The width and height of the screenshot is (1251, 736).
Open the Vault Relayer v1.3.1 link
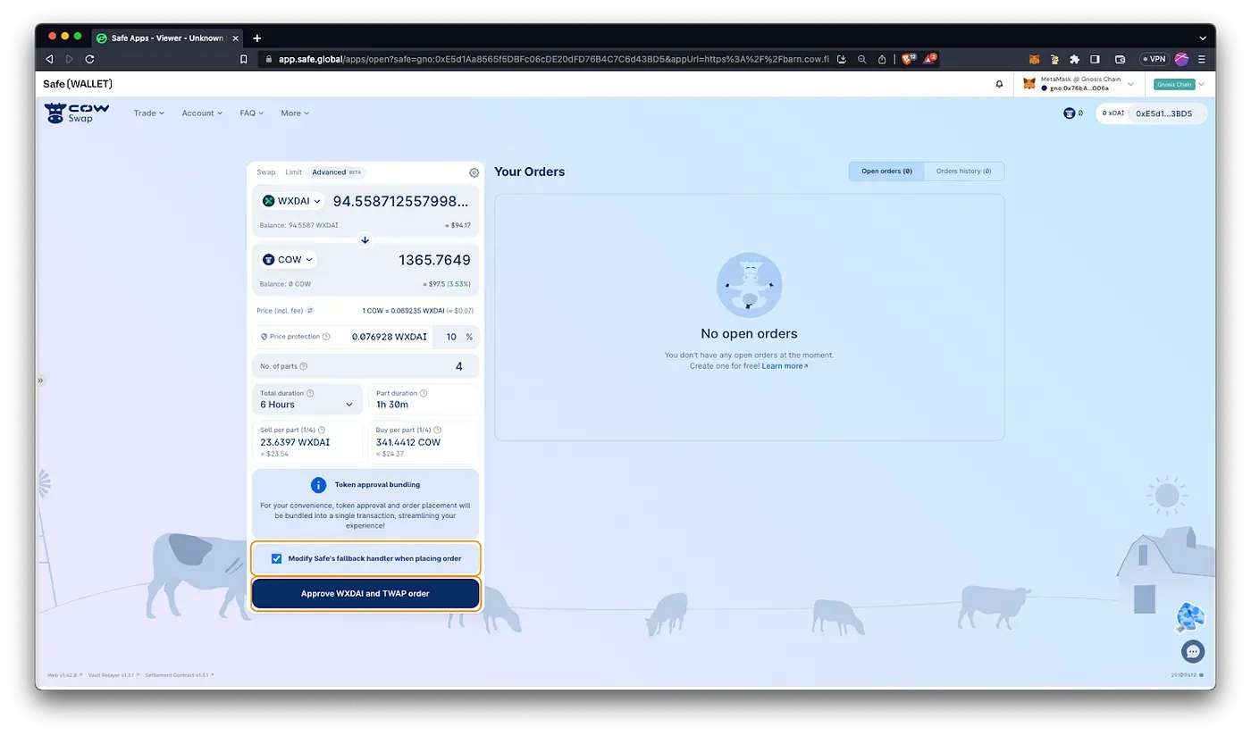click(113, 675)
